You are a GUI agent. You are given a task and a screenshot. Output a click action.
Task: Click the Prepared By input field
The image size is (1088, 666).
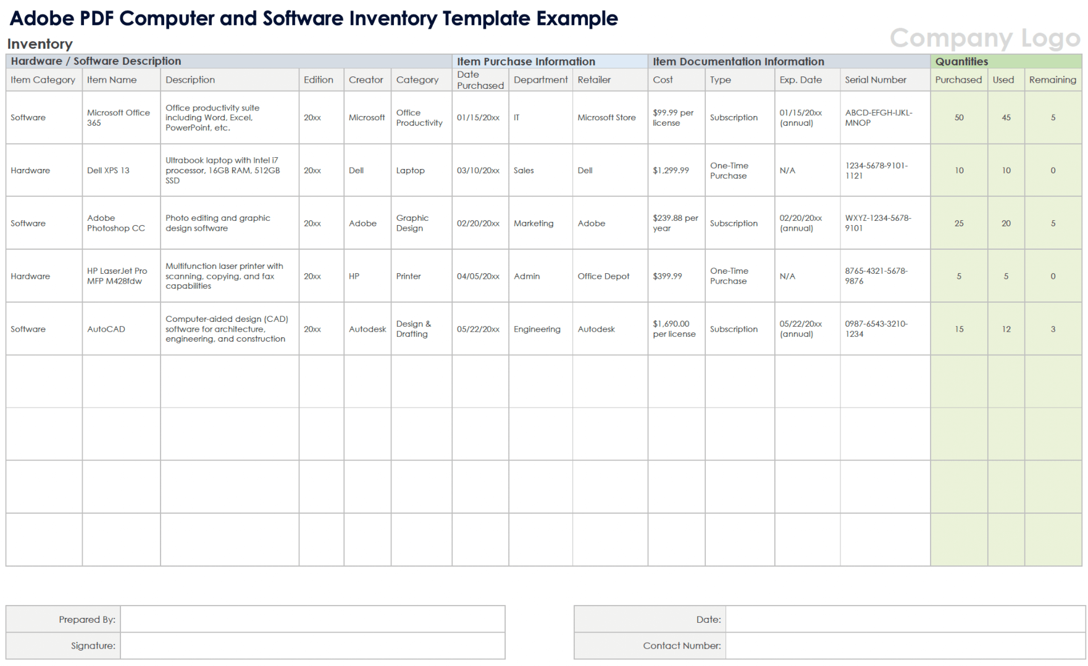click(312, 619)
